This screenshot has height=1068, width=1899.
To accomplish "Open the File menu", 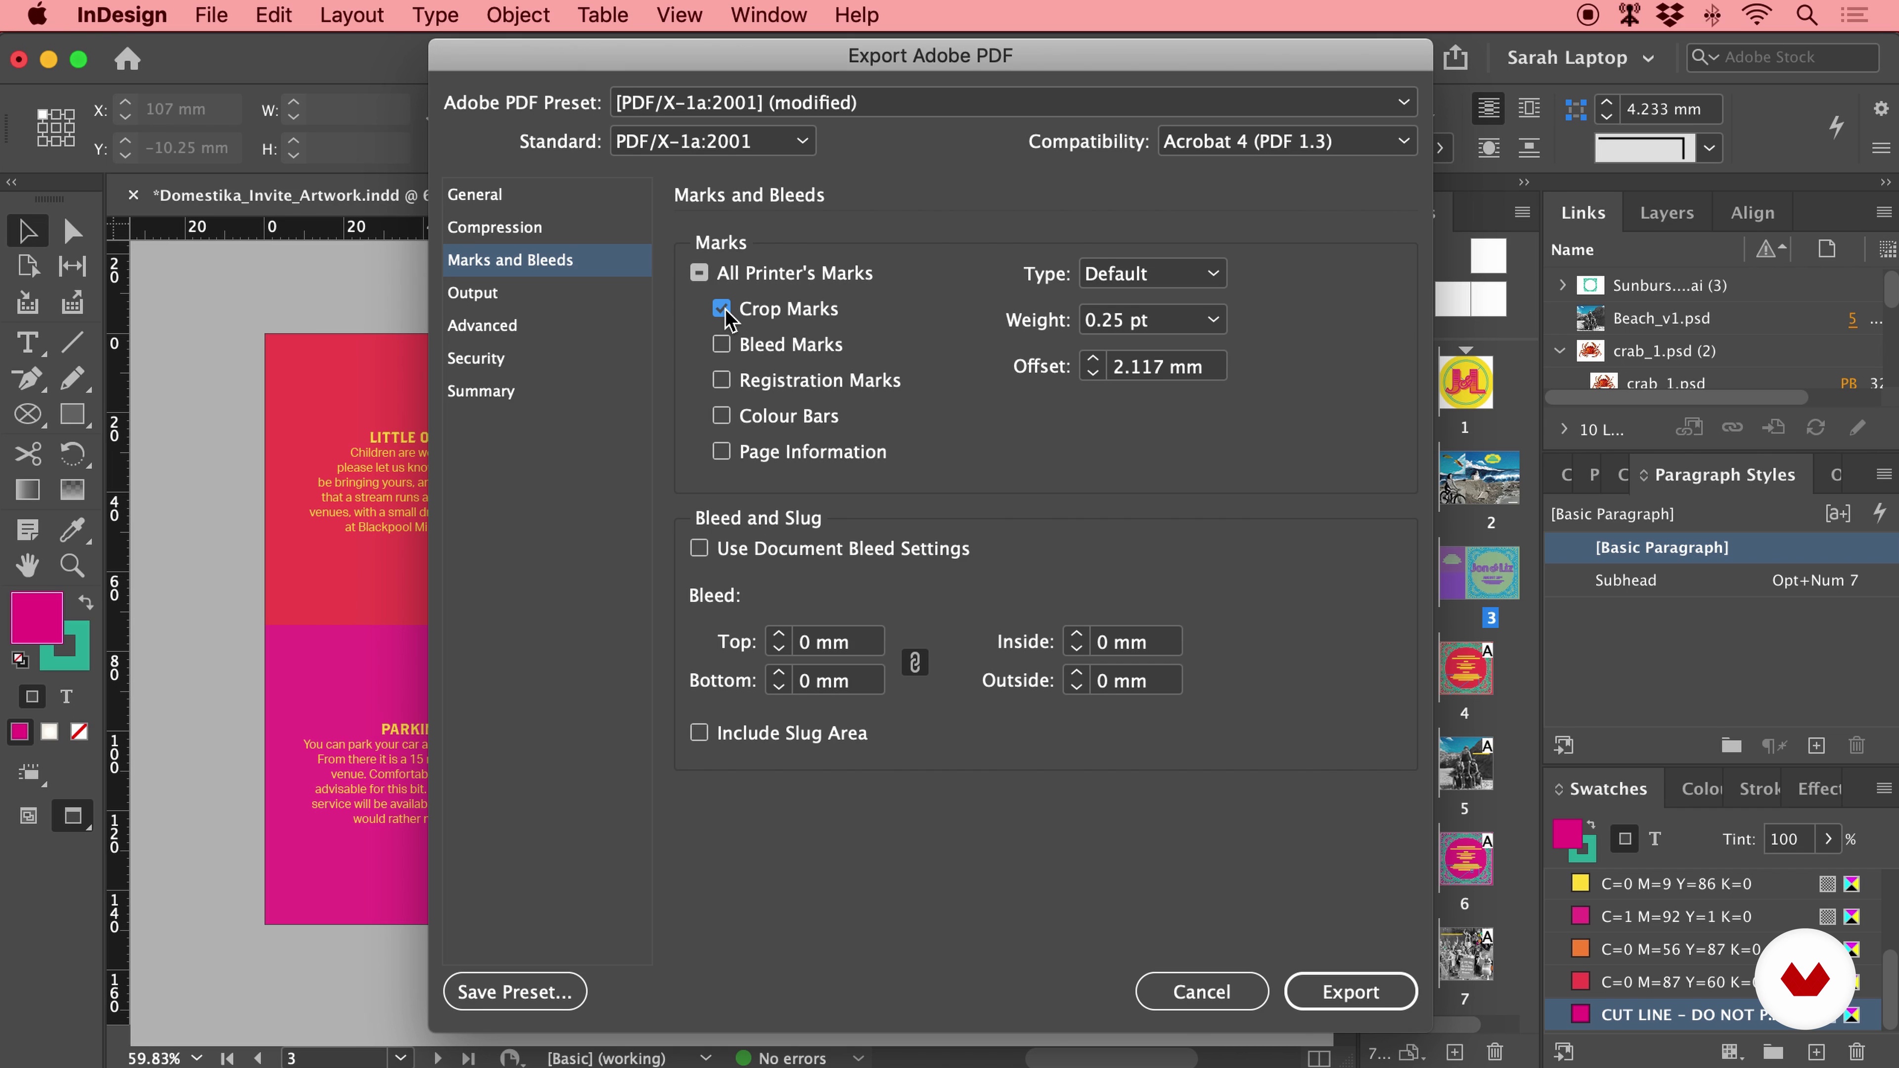I will [211, 15].
